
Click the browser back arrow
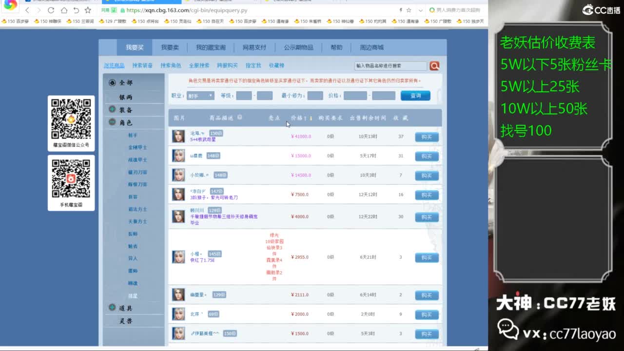click(x=27, y=10)
